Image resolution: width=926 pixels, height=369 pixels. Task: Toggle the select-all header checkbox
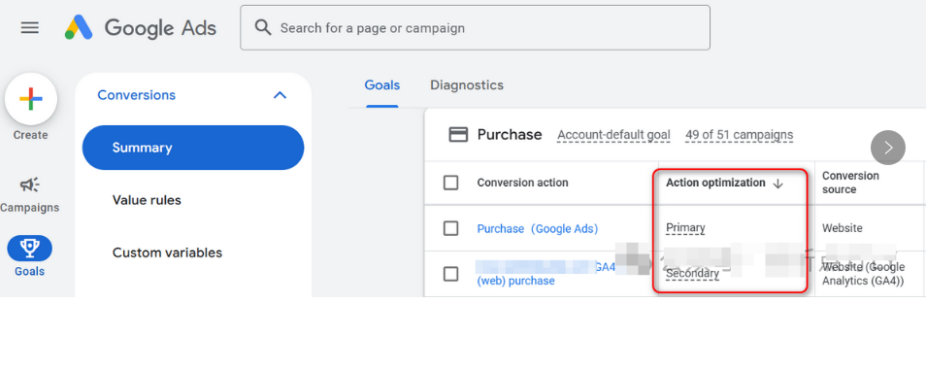click(x=450, y=183)
